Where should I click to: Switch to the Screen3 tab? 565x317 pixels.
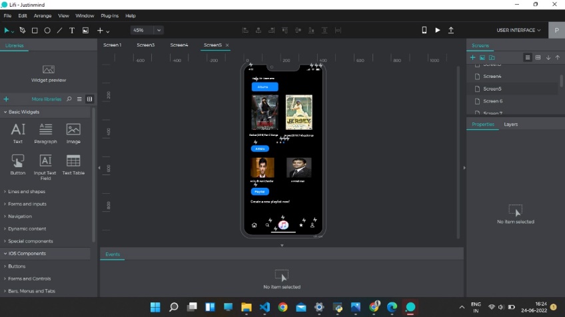(145, 45)
